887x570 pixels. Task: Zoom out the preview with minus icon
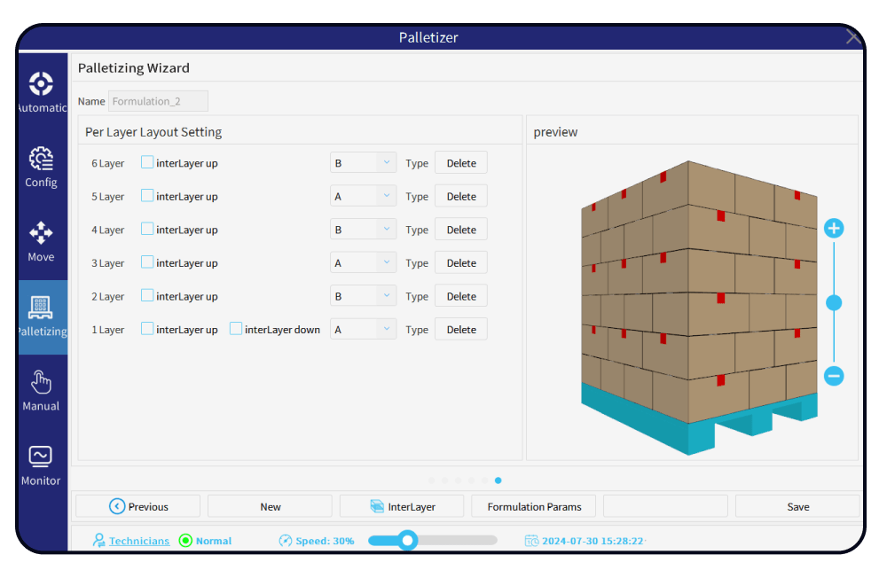pos(834,376)
